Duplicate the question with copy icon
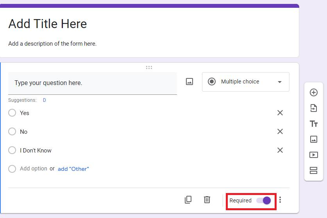The image size is (327, 218). tap(188, 200)
